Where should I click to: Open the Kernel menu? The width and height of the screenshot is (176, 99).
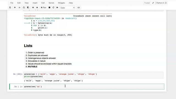pos(51,3)
